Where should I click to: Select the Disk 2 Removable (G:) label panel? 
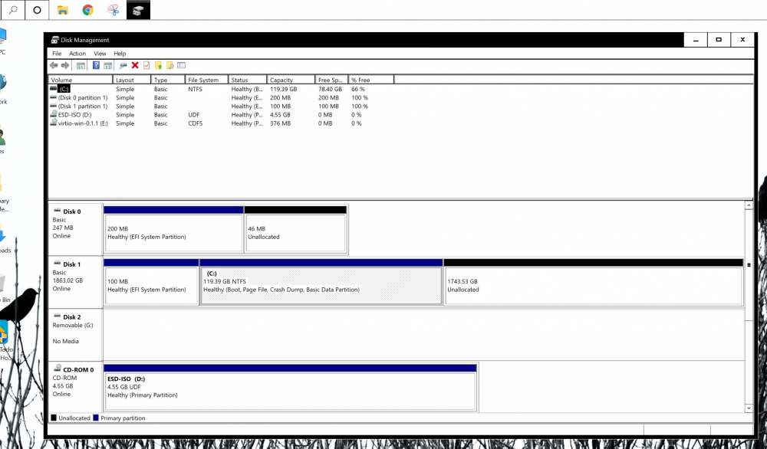point(75,335)
